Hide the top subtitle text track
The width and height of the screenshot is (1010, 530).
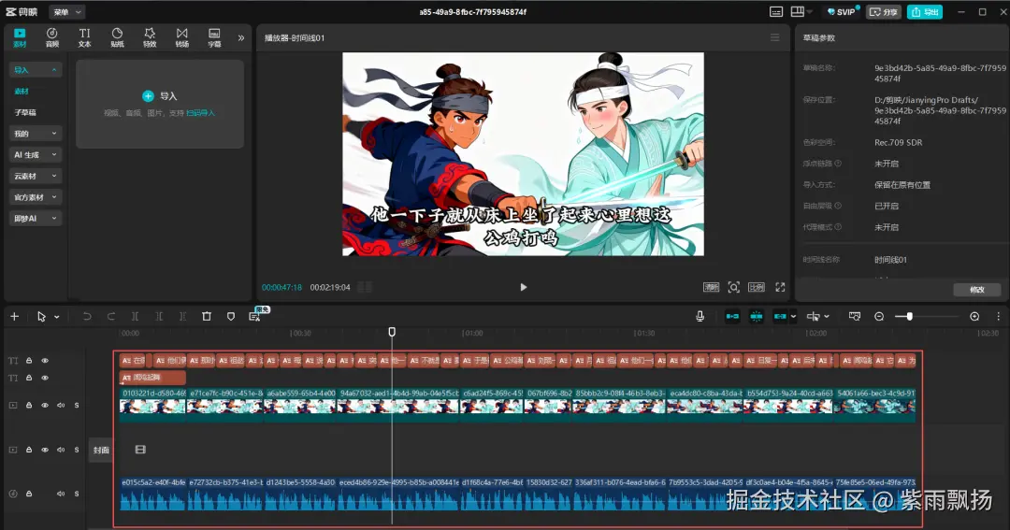tap(45, 361)
